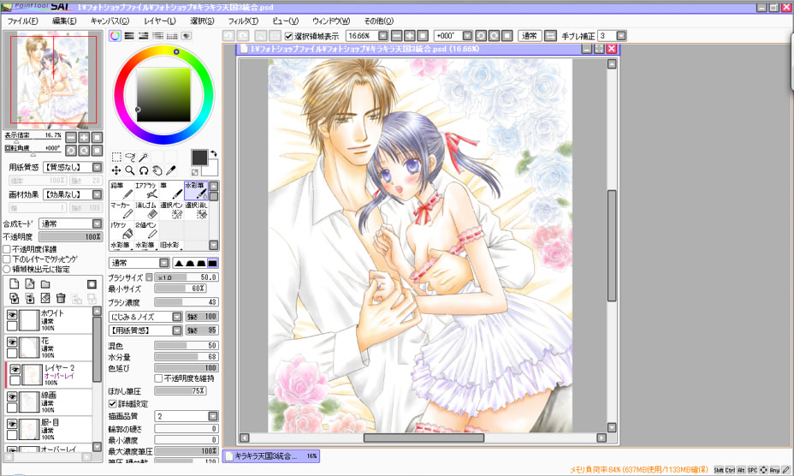Select the eyedropper tool

(171, 170)
